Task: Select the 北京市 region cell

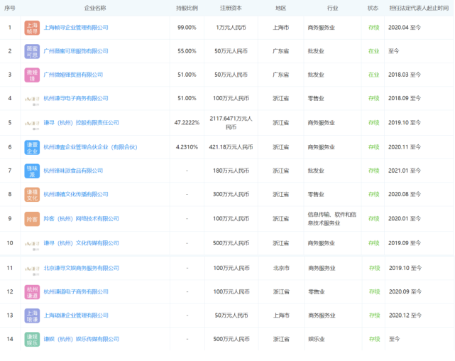Action: (x=281, y=268)
